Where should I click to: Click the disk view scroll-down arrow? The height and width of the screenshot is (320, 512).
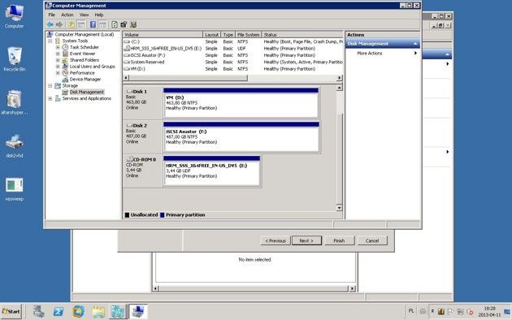pyautogui.click(x=339, y=208)
